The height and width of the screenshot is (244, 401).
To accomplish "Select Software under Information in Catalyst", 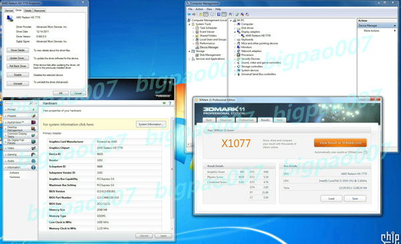I will [14, 173].
